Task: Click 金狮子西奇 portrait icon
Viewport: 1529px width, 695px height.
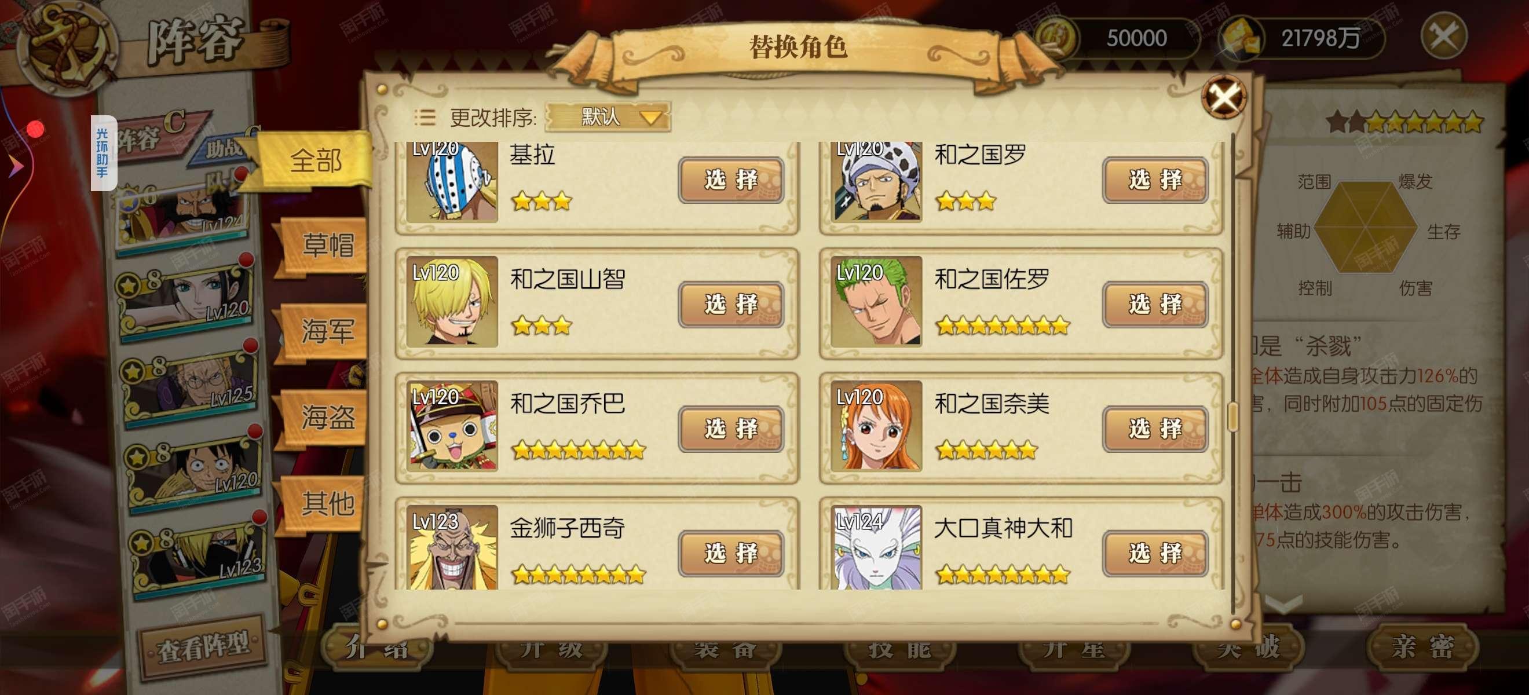Action: [x=452, y=547]
